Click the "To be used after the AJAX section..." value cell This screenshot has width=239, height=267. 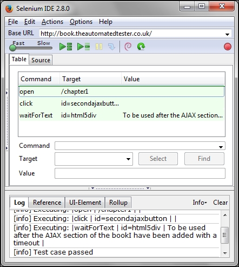tap(172, 115)
